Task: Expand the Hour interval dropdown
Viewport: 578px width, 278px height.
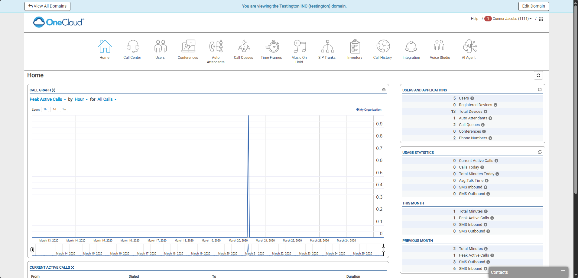Action: [x=81, y=100]
